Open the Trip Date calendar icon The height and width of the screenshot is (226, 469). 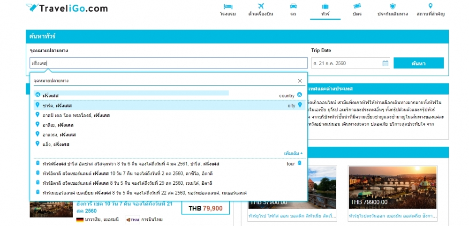coord(385,63)
